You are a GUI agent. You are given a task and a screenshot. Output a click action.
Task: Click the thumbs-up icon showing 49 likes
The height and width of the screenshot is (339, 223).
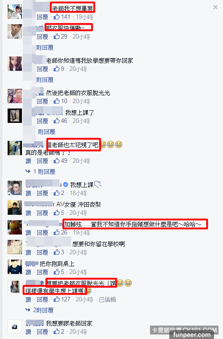coord(57,161)
